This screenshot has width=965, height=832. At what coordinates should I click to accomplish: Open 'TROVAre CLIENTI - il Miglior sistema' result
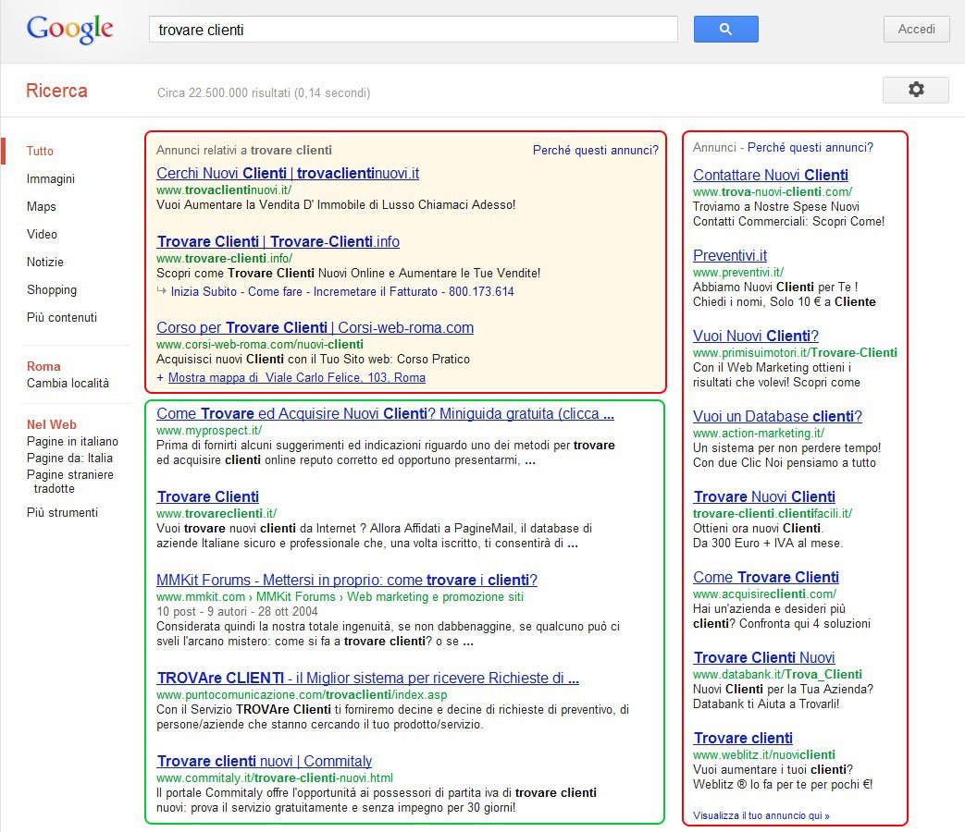[x=368, y=679]
